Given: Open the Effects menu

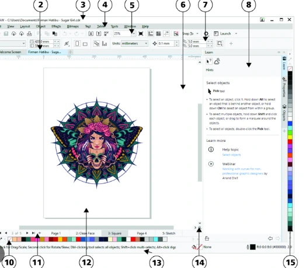Looking at the screenshot, I should [x=56, y=26].
